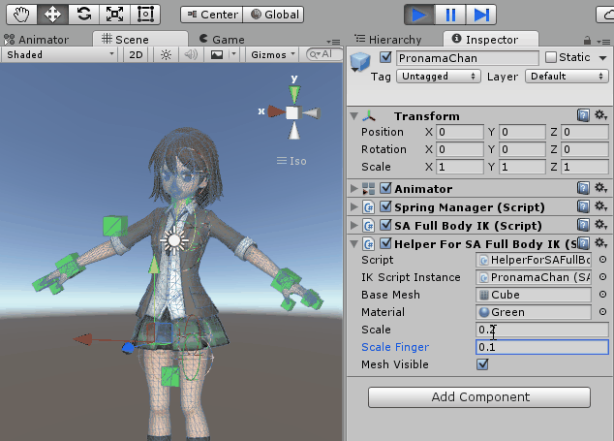Screen dimensions: 614x441
Task: Select the Move tool
Action: tap(52, 15)
